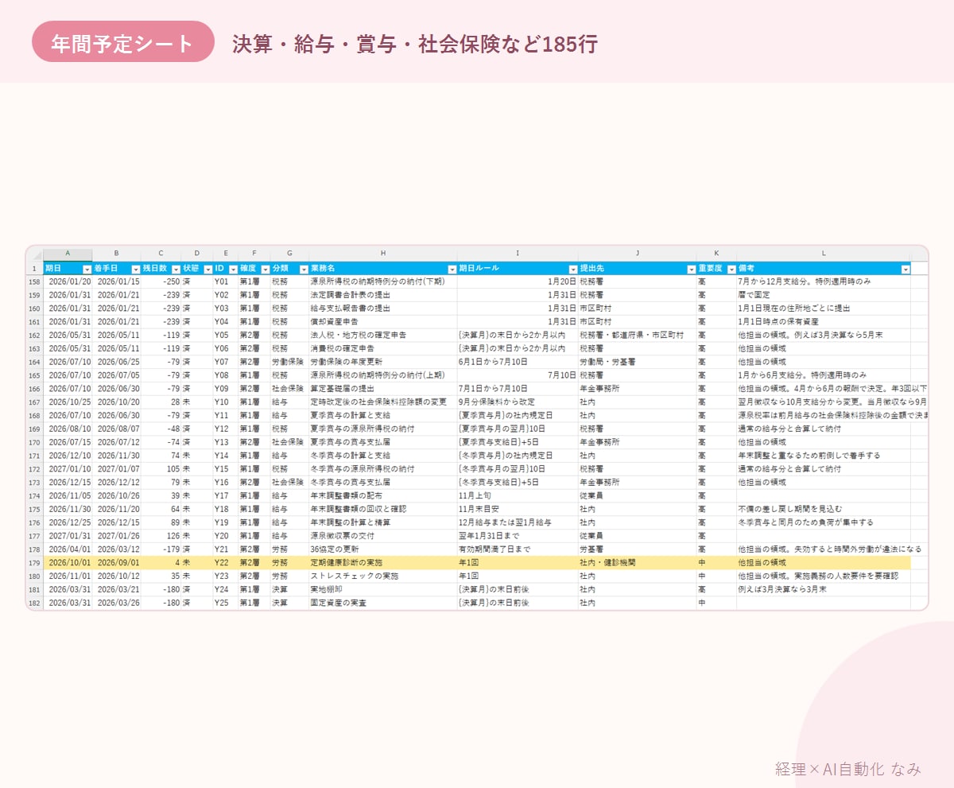
Task: Click 着手日 cell '2026/09/01'
Action: tap(117, 562)
